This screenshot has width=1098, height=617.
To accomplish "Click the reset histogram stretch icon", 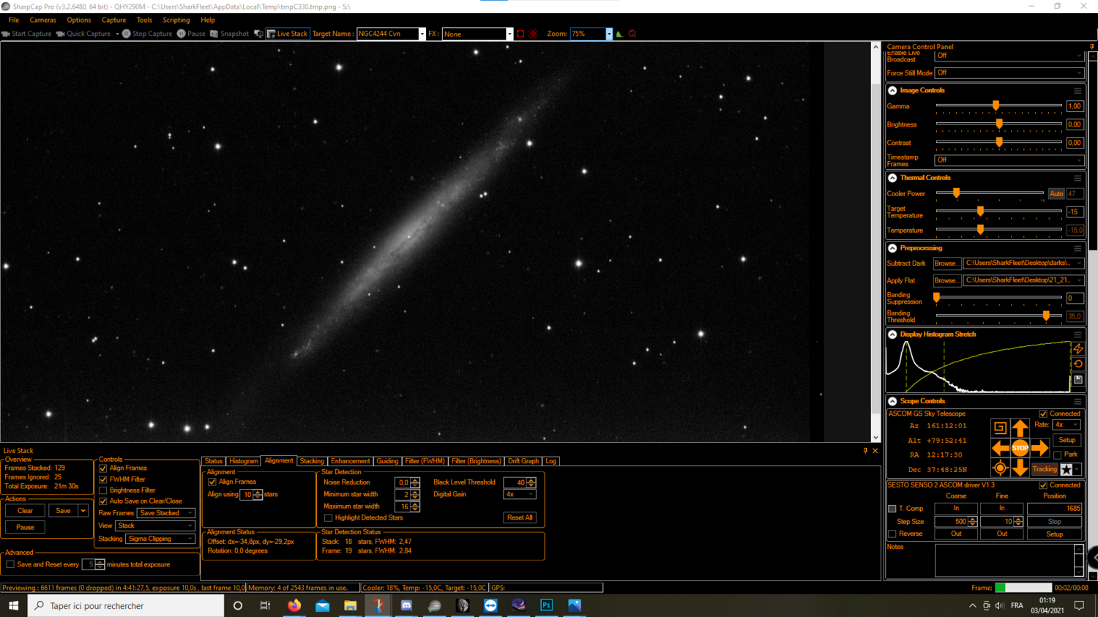I will point(1078,364).
